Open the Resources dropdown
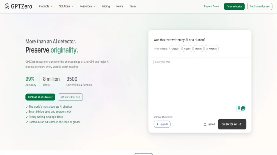Image resolution: width=277 pixels, height=155 pixels. [x=86, y=6]
